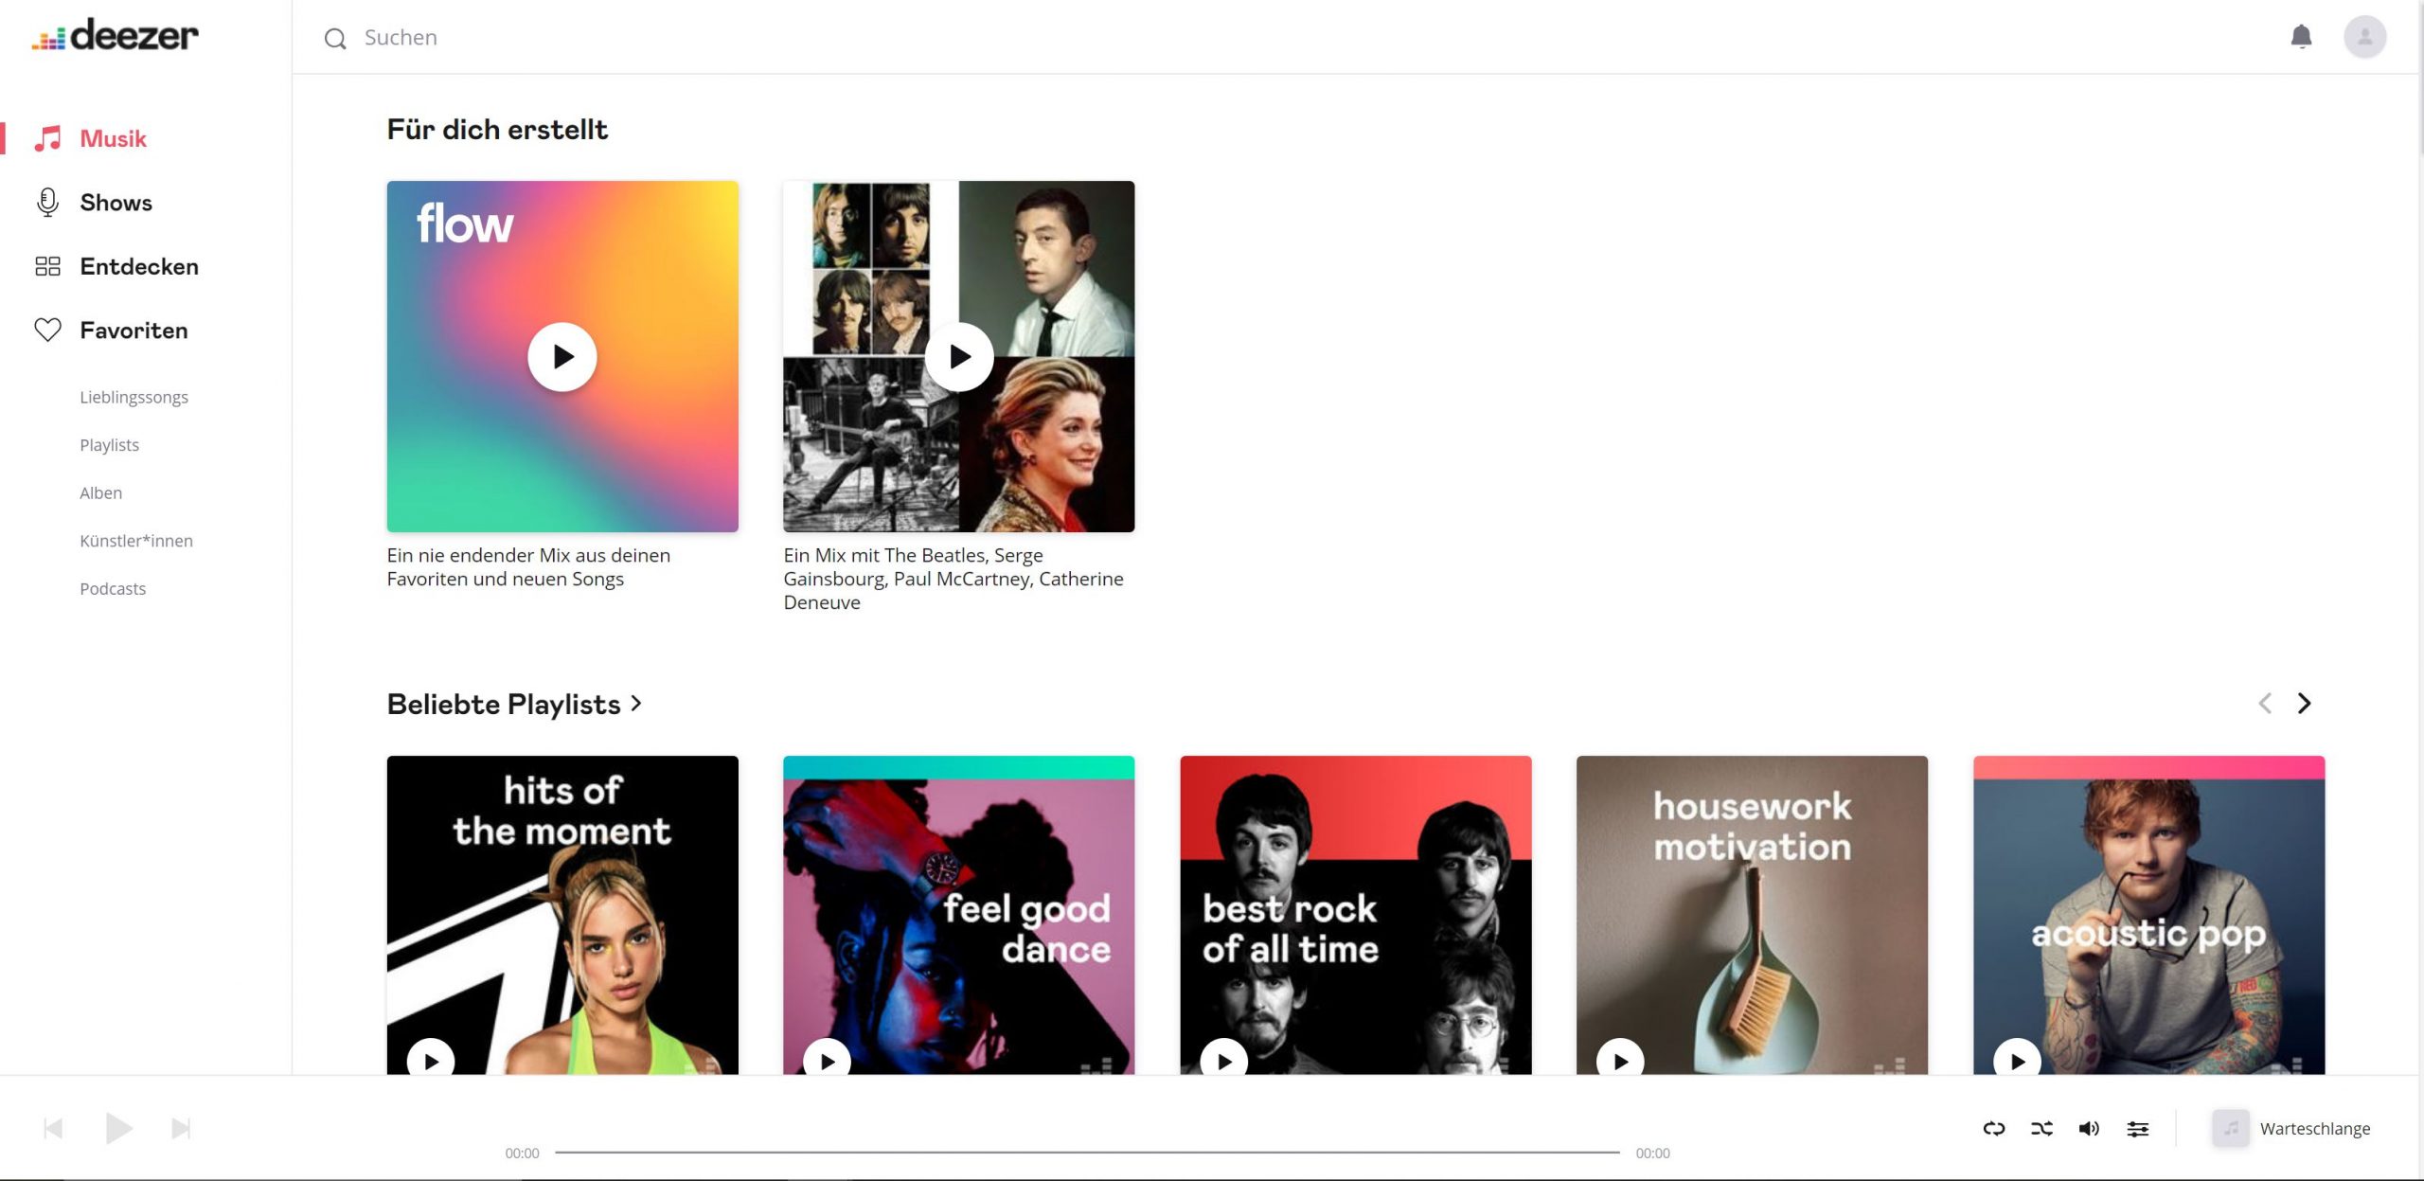Viewport: 2424px width, 1181px height.
Task: Click the notifications bell icon
Action: (x=2301, y=37)
